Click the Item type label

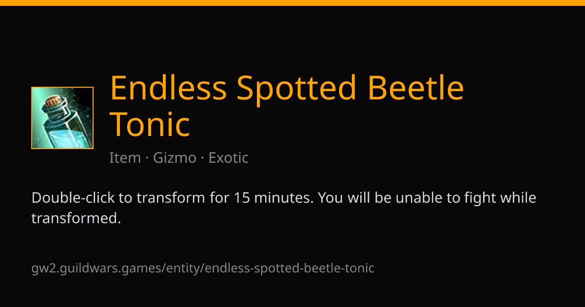(x=125, y=158)
